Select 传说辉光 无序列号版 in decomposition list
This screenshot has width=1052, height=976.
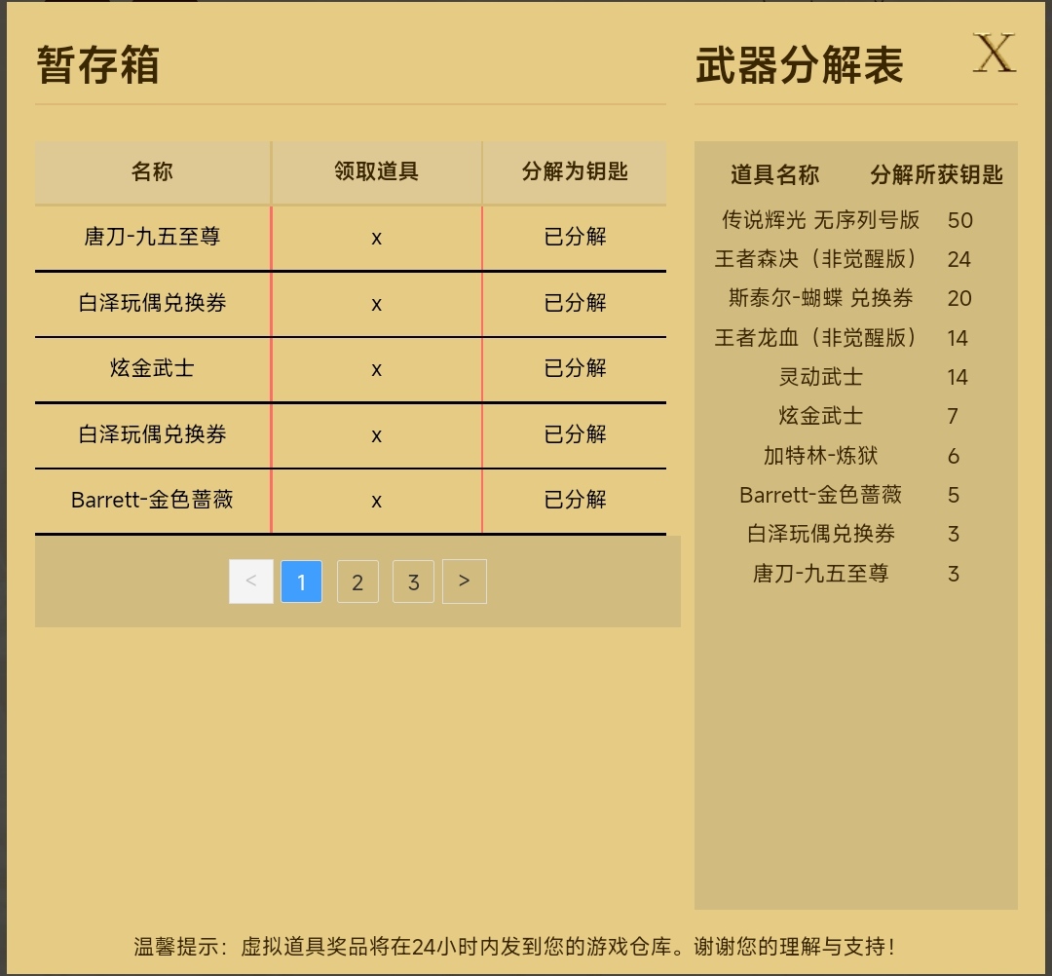[x=820, y=220]
